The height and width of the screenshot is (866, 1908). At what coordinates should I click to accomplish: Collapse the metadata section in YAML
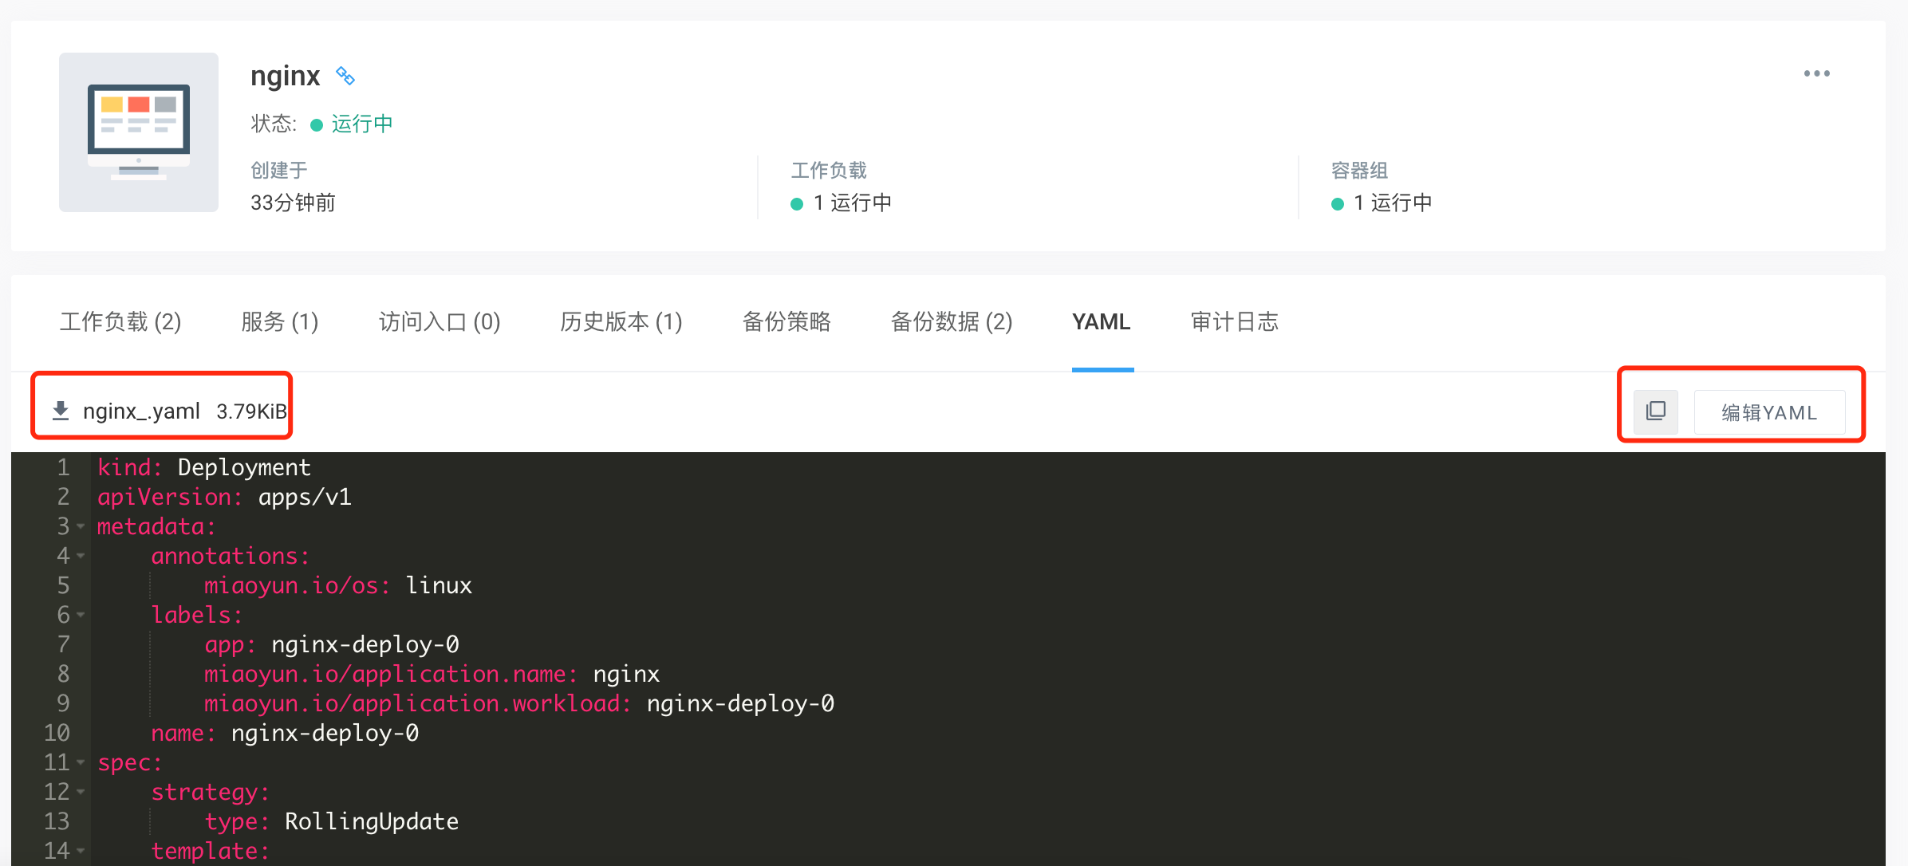pyautogui.click(x=81, y=526)
